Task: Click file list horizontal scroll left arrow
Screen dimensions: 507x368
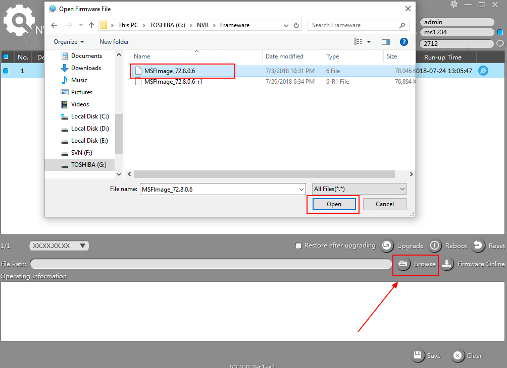Action: coord(129,174)
